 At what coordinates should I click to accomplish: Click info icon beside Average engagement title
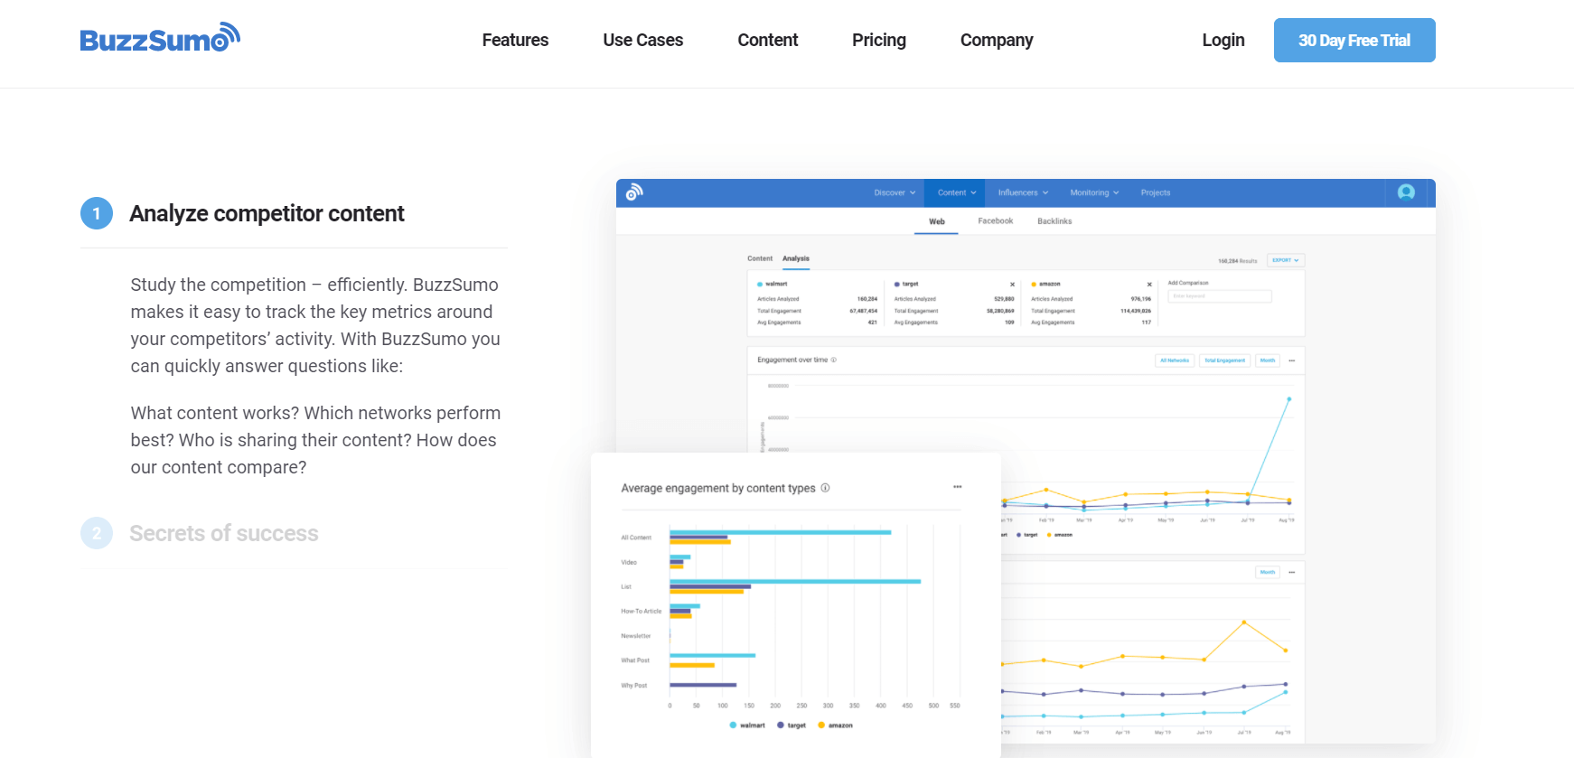tap(825, 488)
